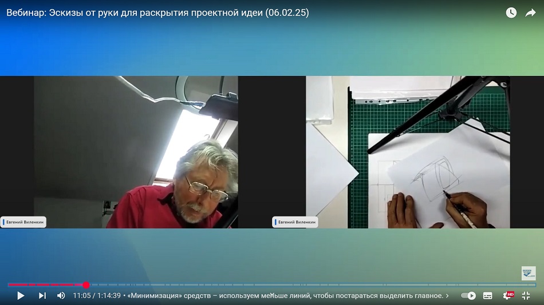Viewport: 544px width, 305px height.
Task: Click the drawing camera feed with sketch
Action: click(407, 152)
